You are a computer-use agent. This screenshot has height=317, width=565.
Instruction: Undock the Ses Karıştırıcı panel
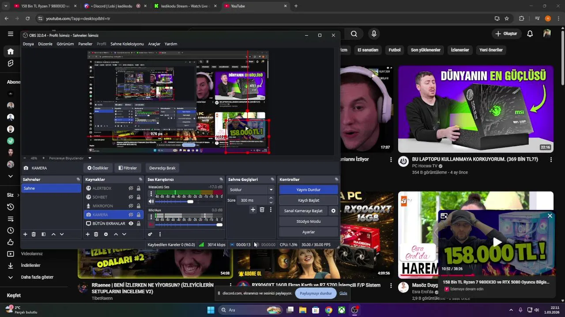coord(222,180)
